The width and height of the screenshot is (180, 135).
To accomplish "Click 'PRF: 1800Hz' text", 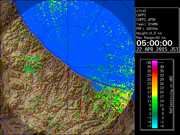I will 147,29.
